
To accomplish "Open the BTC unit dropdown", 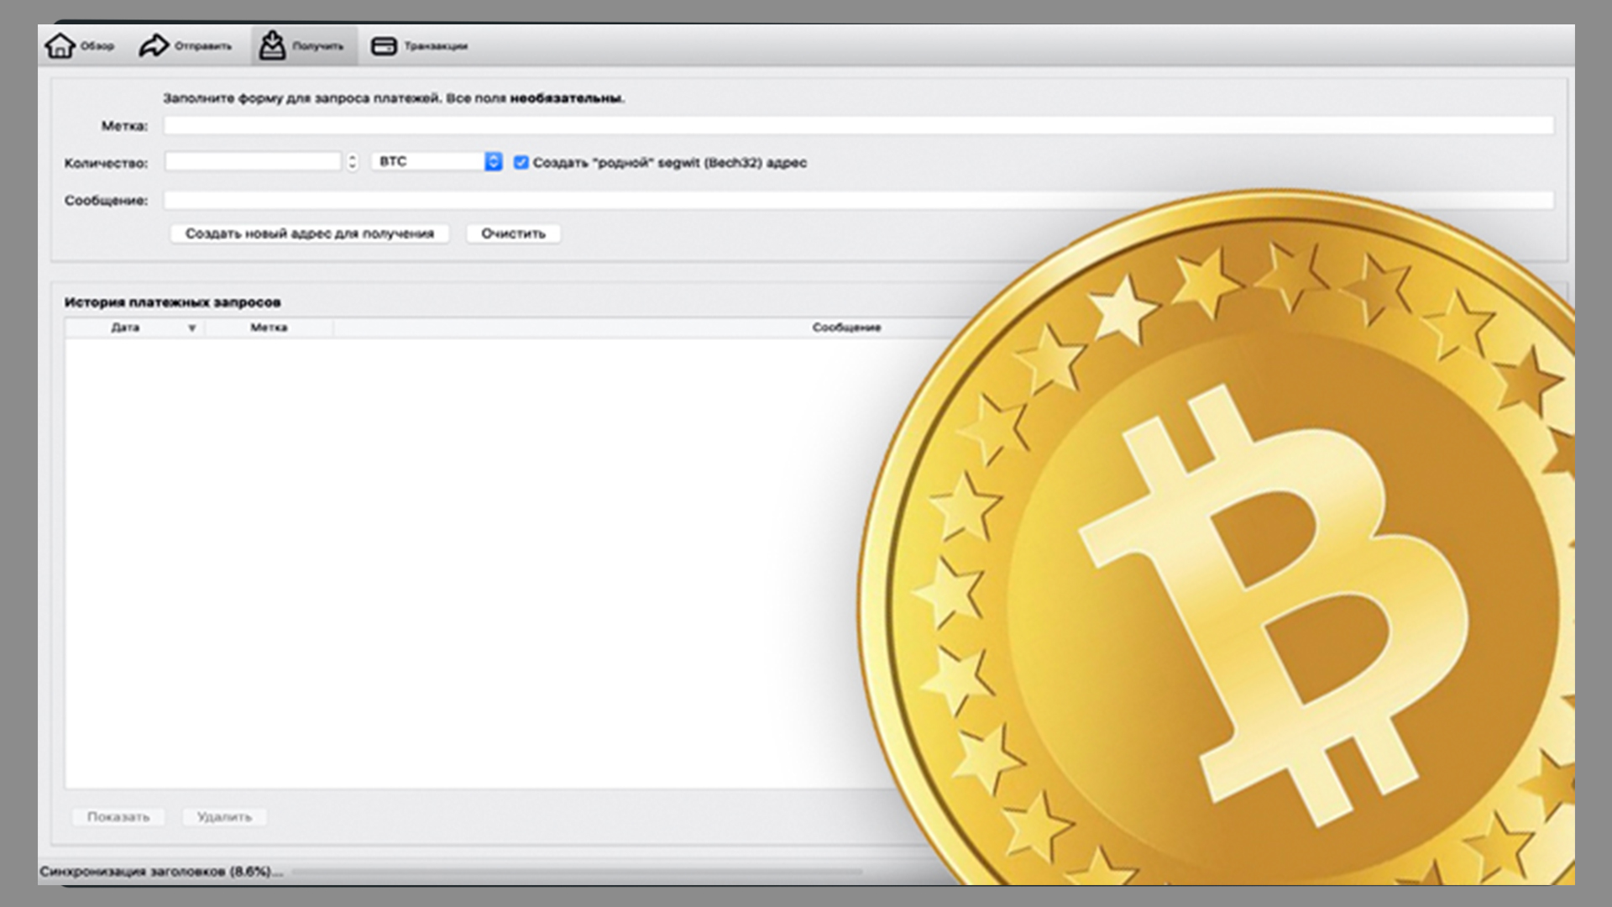I will pyautogui.click(x=437, y=161).
